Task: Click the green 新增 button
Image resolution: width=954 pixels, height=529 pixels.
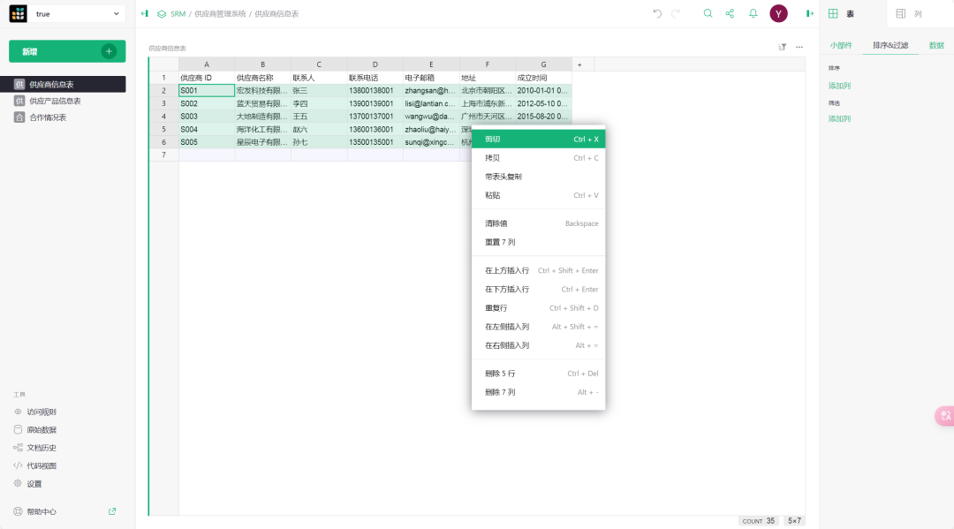Action: [67, 51]
